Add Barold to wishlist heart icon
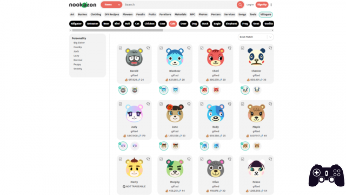This screenshot has width=346, height=195. [x=148, y=48]
